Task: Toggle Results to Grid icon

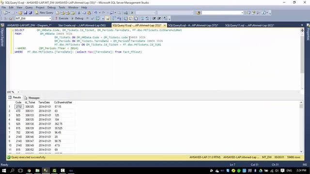Action: [x=131, y=18]
